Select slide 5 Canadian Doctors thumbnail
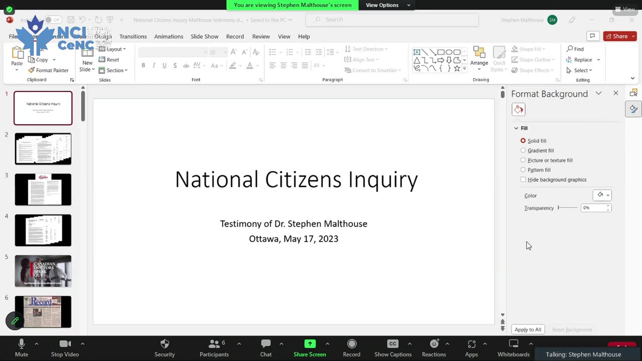642x361 pixels. 43,271
